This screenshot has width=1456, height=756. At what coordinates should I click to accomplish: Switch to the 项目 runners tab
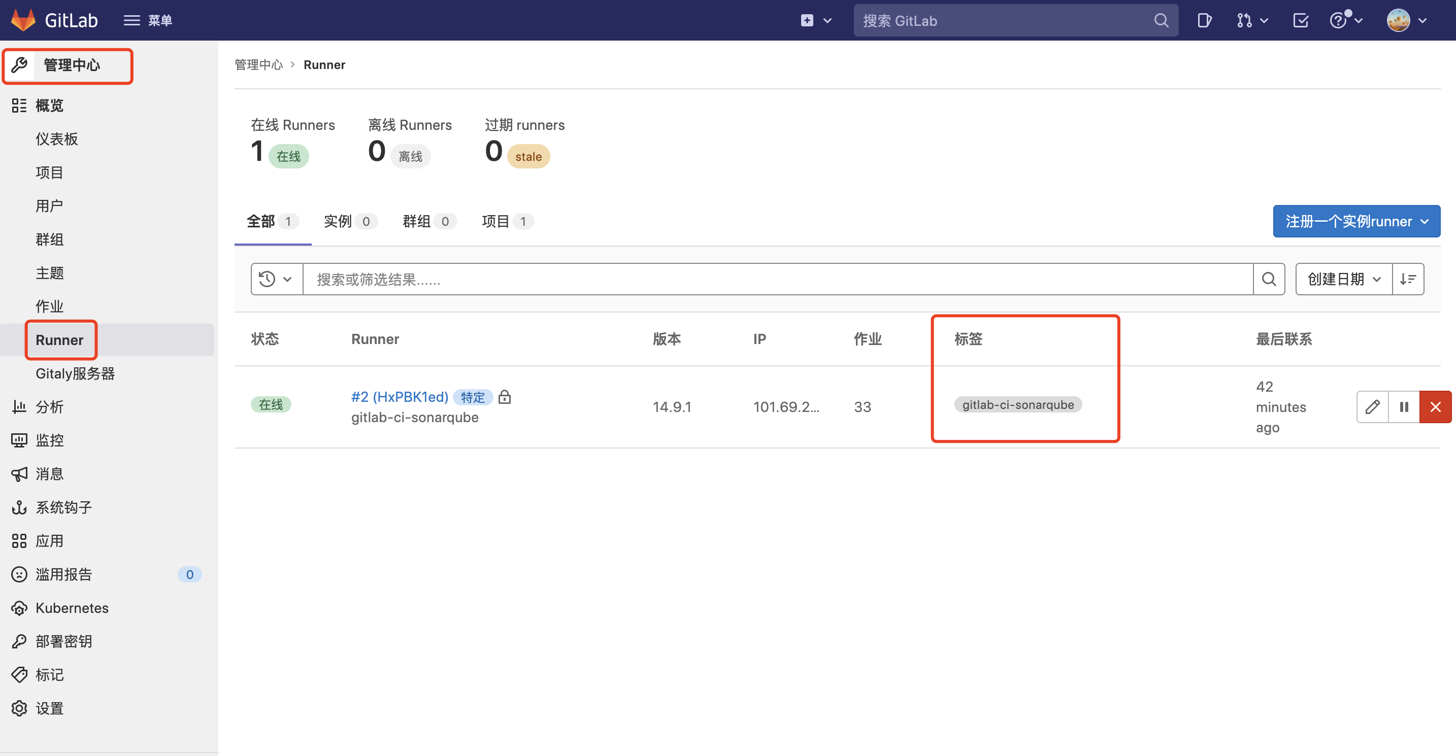point(506,222)
